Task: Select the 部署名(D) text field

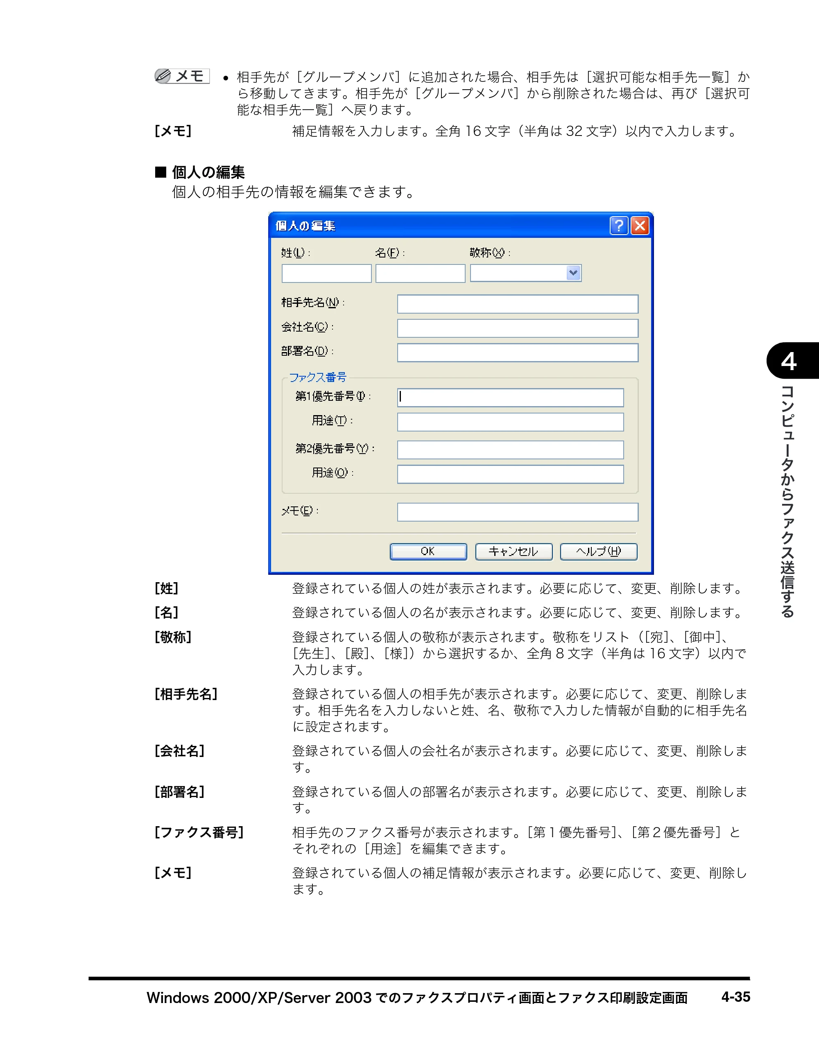Action: [518, 352]
